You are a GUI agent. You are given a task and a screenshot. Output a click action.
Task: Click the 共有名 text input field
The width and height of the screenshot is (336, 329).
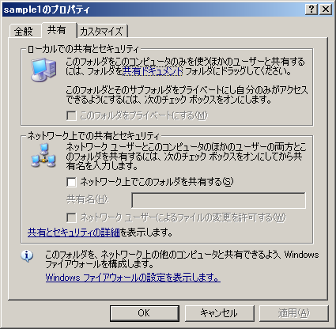pyautogui.click(x=218, y=200)
